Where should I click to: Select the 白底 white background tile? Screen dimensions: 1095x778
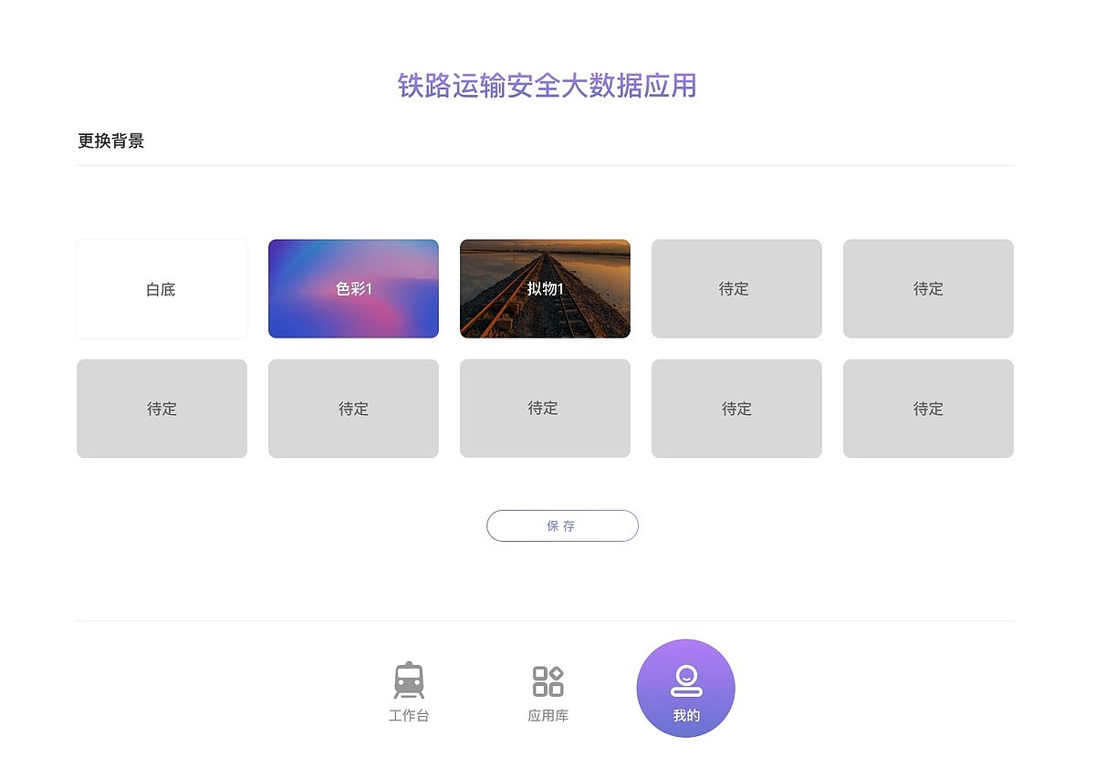tap(162, 288)
